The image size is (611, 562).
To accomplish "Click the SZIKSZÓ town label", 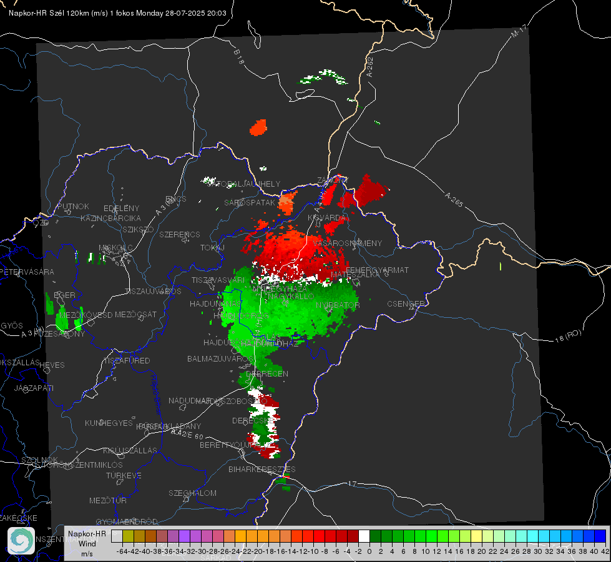I will pos(138,229).
